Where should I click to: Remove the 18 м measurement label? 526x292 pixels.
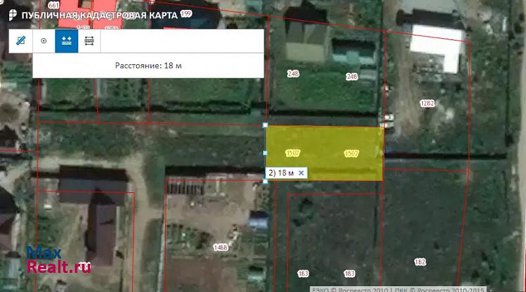[x=301, y=173]
